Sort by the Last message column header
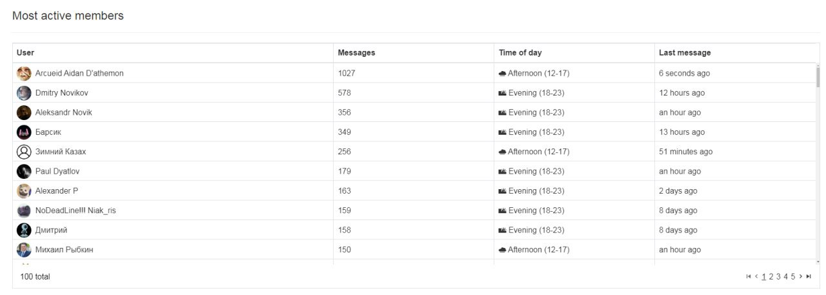 coord(685,53)
